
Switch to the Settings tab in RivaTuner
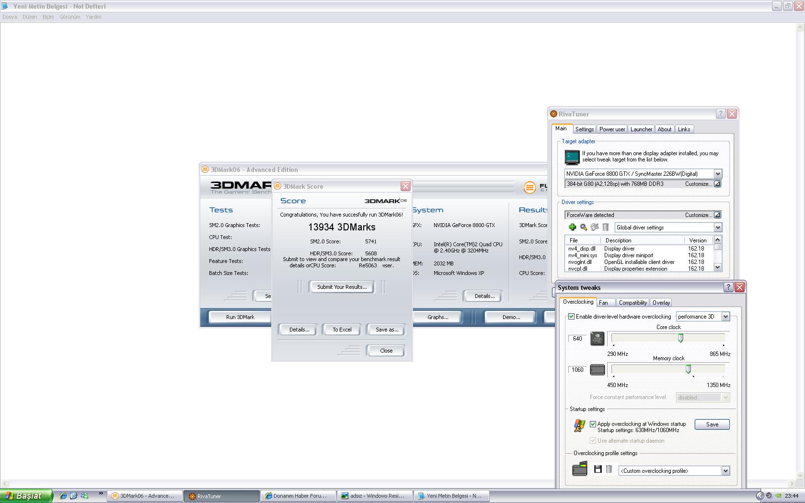pyautogui.click(x=584, y=129)
